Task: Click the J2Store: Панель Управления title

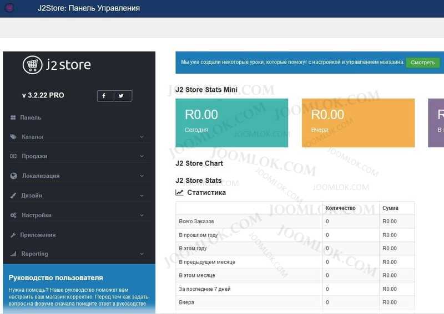Action: 89,8
